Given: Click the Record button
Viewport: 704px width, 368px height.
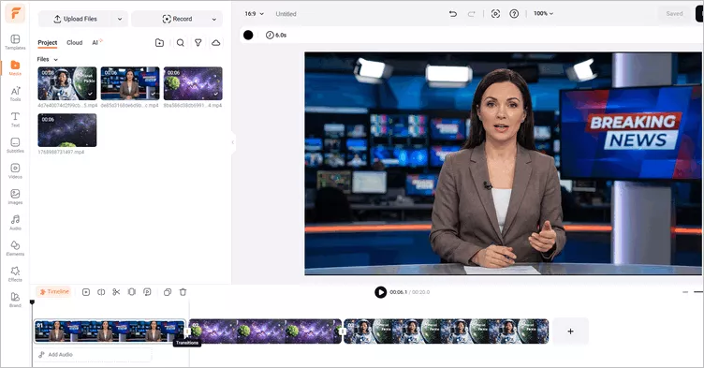Looking at the screenshot, I should 177,19.
